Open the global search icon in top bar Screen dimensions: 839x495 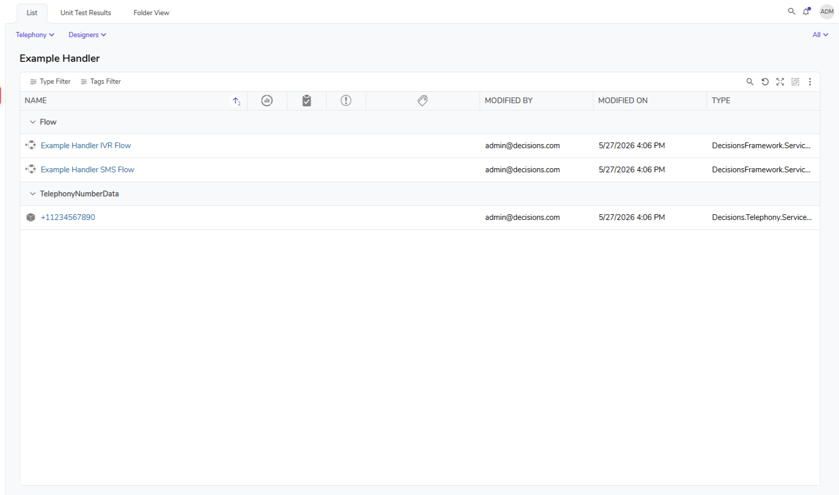791,11
